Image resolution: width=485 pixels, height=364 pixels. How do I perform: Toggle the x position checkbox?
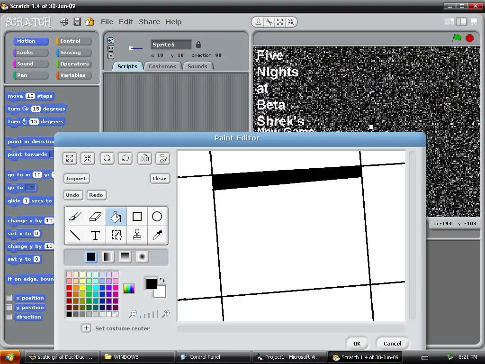(x=9, y=298)
